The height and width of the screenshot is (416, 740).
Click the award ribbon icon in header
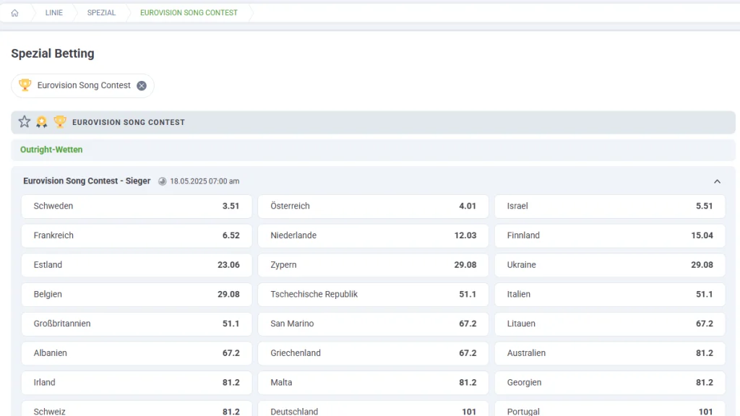click(42, 122)
